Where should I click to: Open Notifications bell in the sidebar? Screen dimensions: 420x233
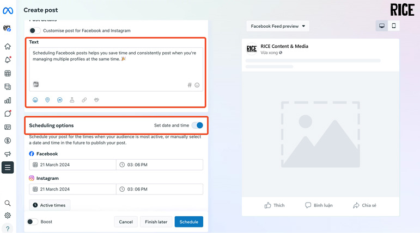[8, 60]
